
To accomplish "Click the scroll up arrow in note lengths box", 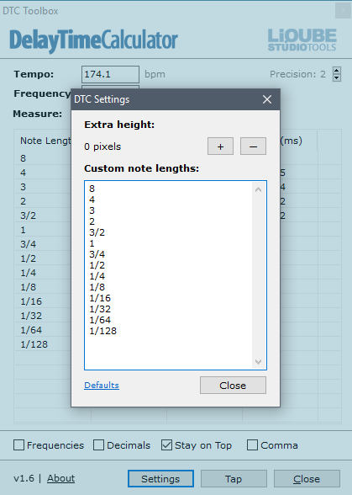I will coord(259,189).
